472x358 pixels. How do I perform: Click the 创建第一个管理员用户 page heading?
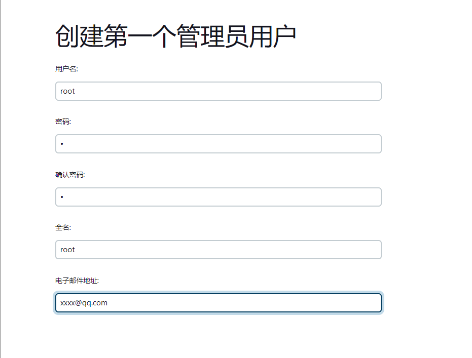point(175,36)
